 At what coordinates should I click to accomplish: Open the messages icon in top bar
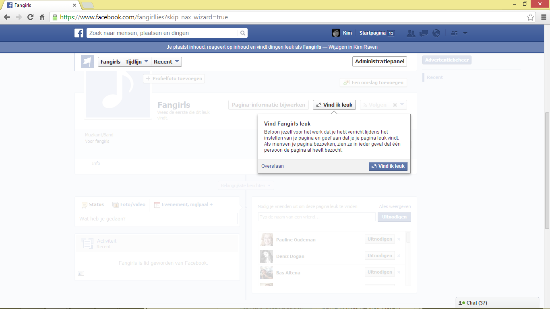[x=424, y=33]
